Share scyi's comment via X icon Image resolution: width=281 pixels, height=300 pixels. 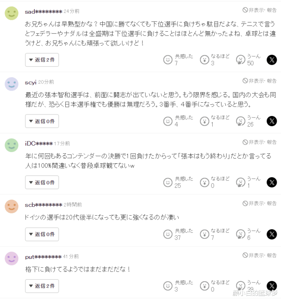[272, 121]
